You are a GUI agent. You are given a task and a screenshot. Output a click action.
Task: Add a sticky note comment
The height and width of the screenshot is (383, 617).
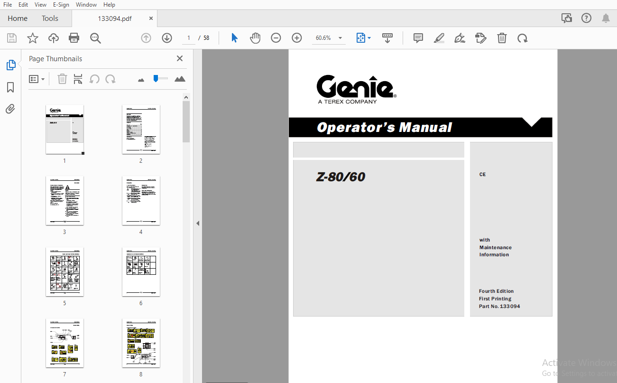[x=418, y=38]
